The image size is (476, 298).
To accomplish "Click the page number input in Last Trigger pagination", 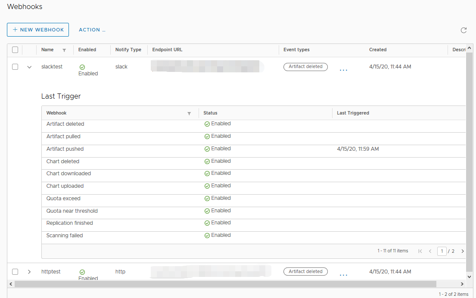I will coord(442,251).
